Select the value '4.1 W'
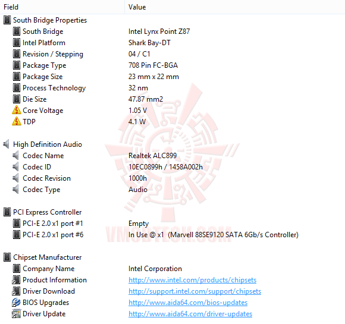The height and width of the screenshot is (324, 345). pyautogui.click(x=137, y=121)
